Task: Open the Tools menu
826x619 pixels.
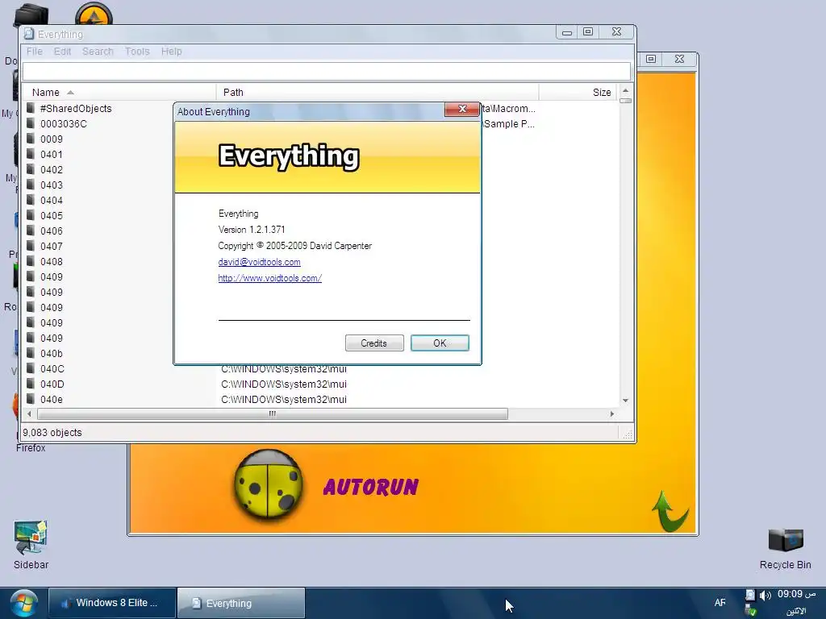Action: pos(137,52)
